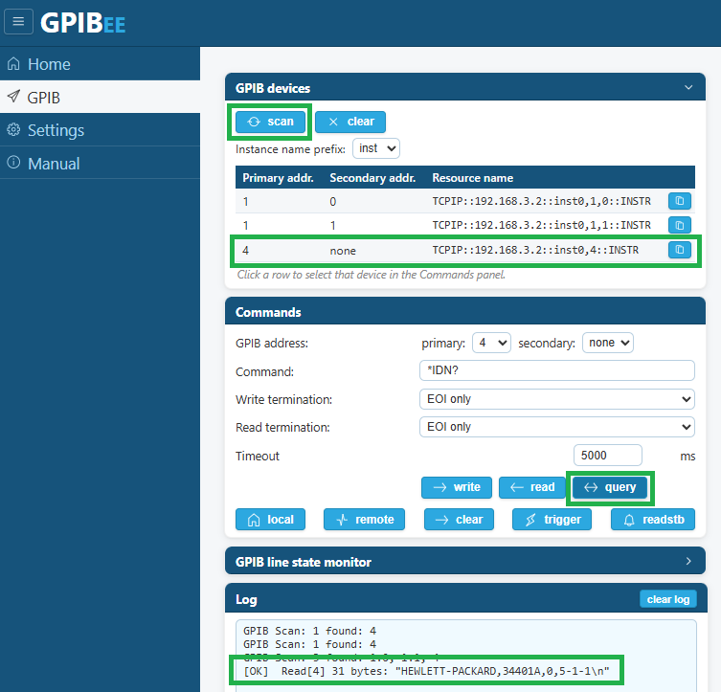The width and height of the screenshot is (721, 692).
Task: Open Read termination dropdown
Action: tap(557, 427)
